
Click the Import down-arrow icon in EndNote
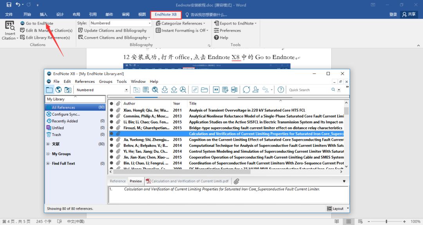[x=164, y=89]
